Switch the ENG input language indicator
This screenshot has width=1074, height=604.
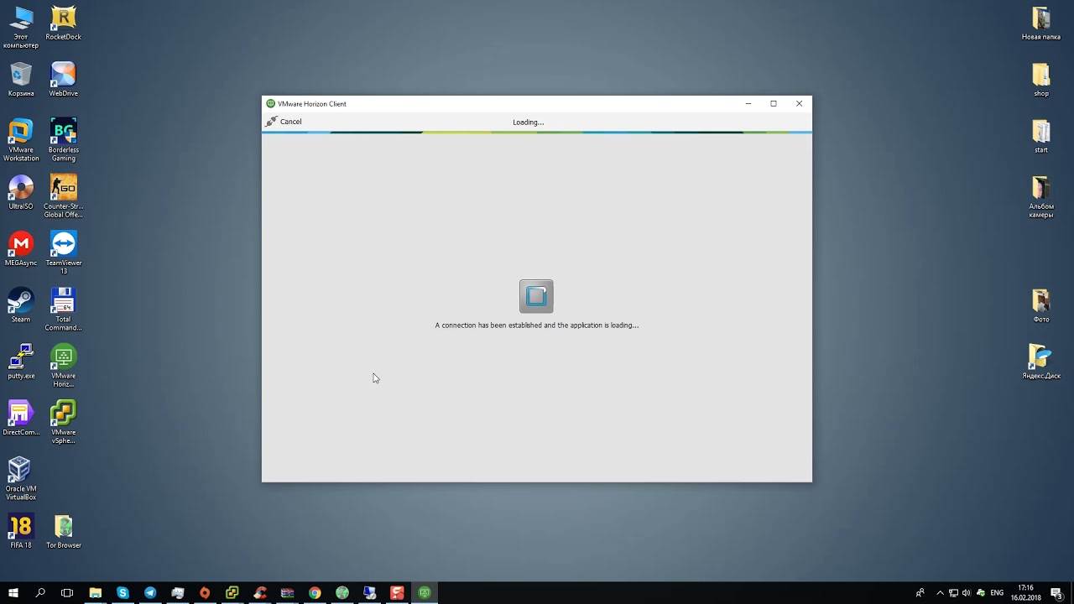coord(997,593)
